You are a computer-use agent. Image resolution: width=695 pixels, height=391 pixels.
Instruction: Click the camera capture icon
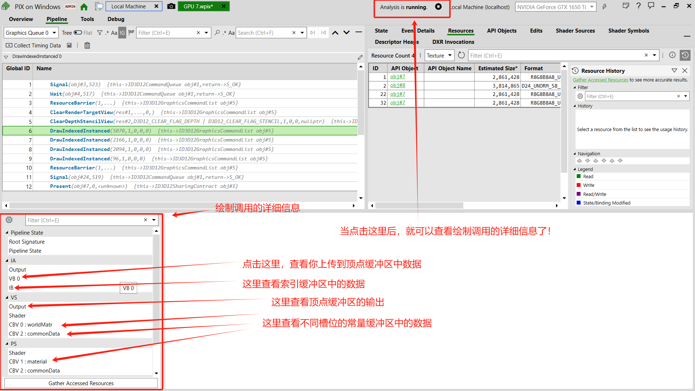click(171, 6)
